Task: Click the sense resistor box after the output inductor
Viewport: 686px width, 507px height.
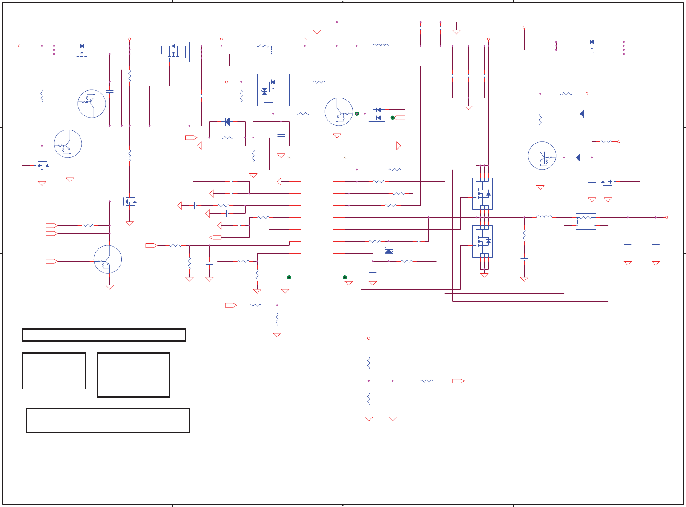Action: pos(586,222)
